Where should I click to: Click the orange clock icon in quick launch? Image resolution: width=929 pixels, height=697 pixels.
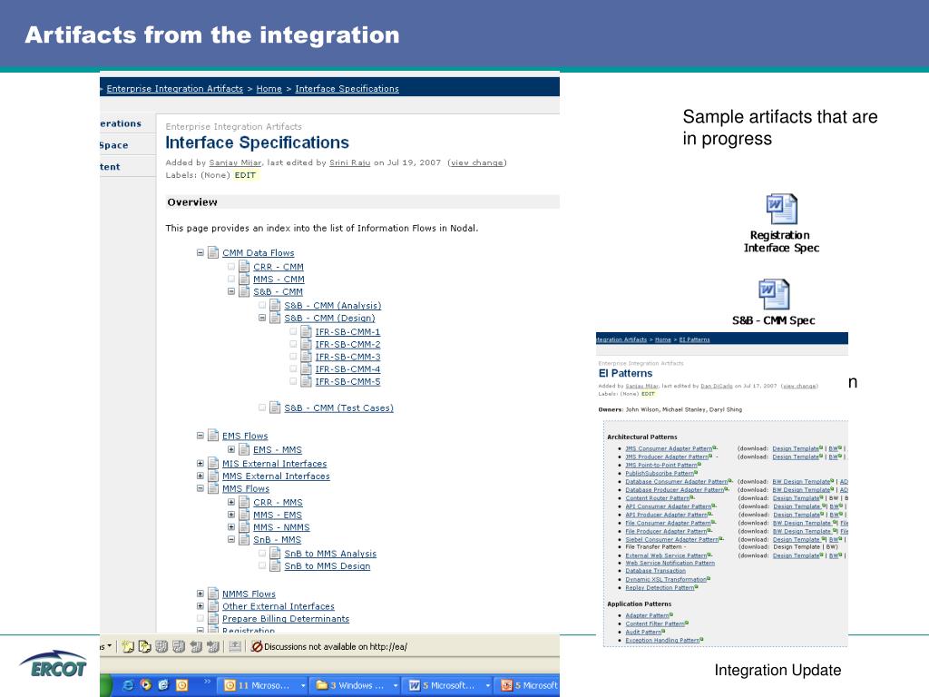click(x=181, y=685)
